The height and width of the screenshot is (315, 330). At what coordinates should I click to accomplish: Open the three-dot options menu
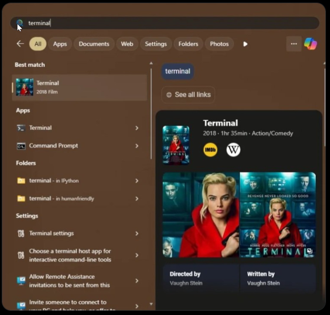pyautogui.click(x=294, y=44)
